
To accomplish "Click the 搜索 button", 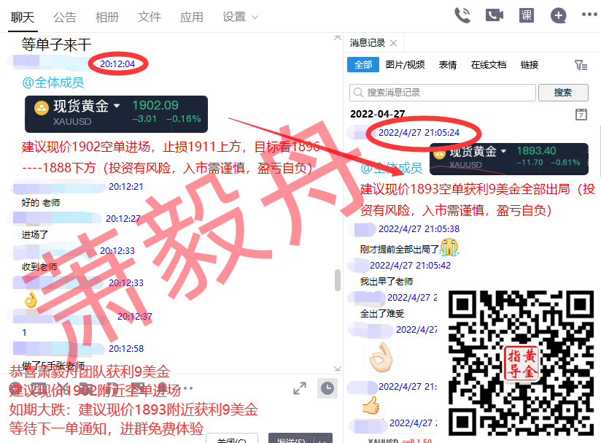I will [562, 93].
